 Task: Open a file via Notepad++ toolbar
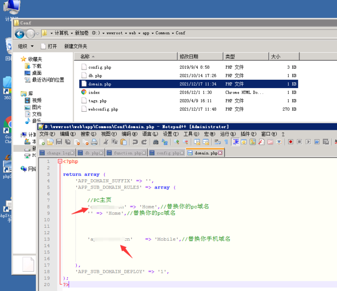click(x=50, y=142)
